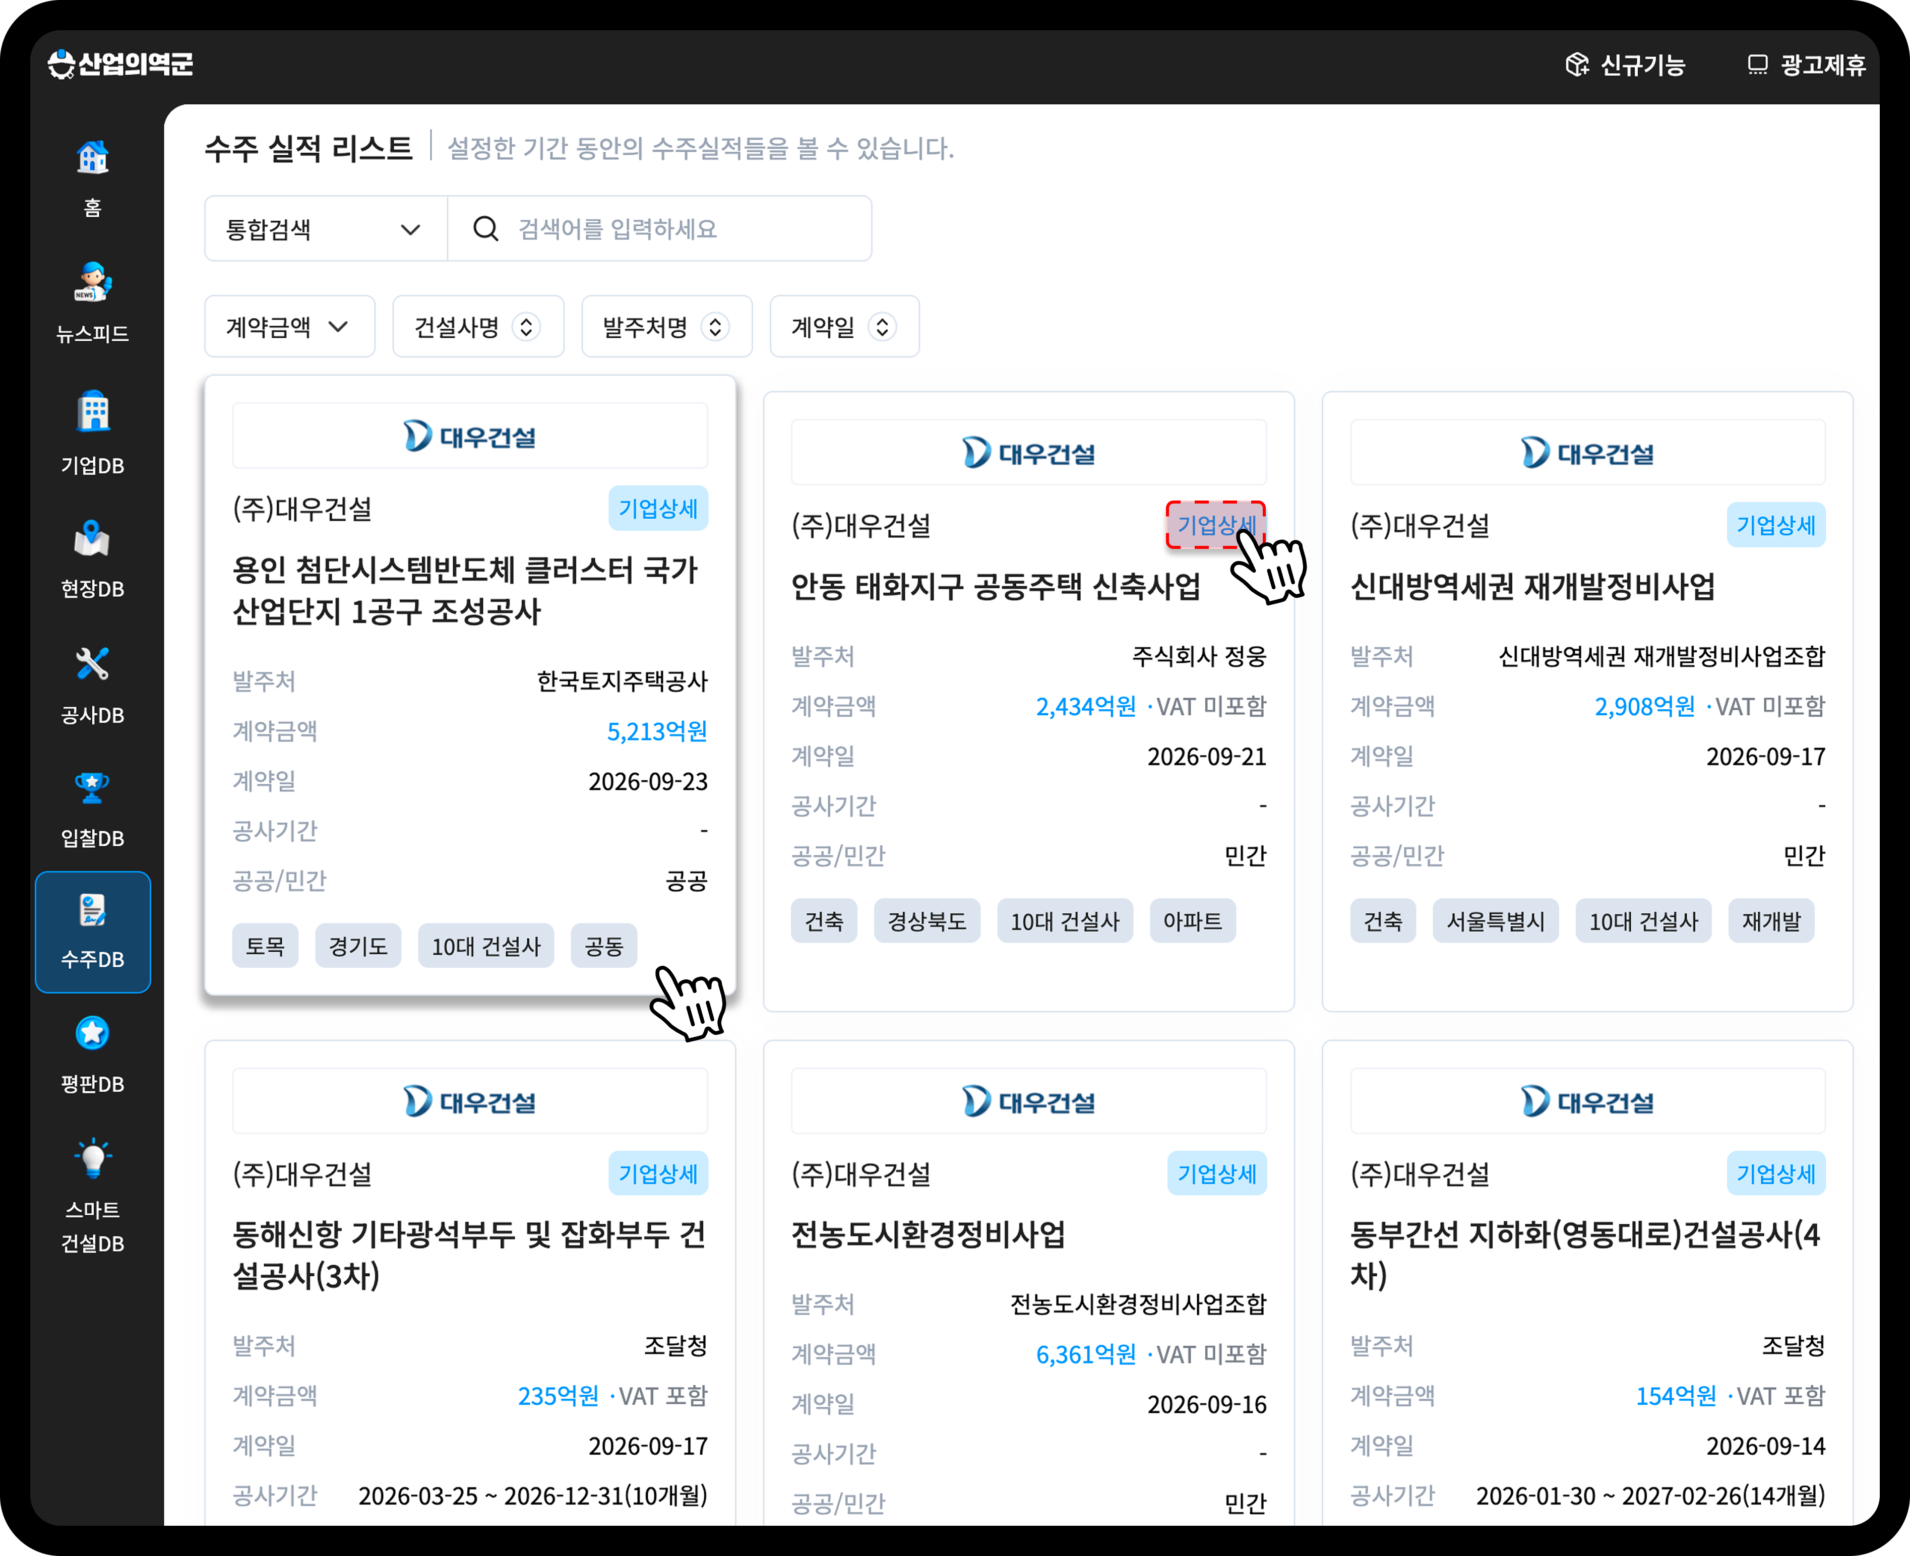Click the 5,213억원 contract amount
This screenshot has width=1910, height=1556.
[x=657, y=731]
